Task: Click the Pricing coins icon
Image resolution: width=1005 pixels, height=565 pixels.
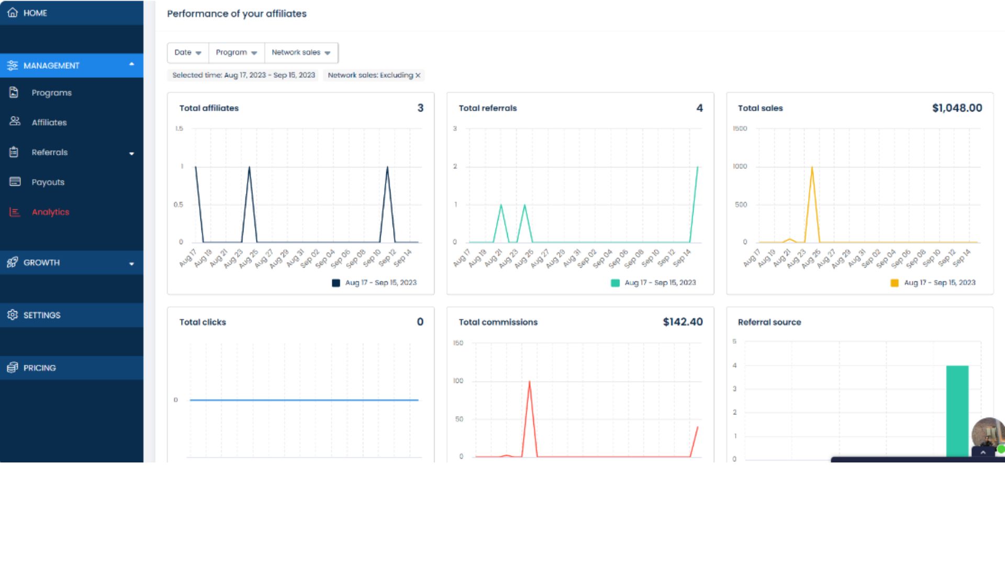Action: tap(13, 367)
